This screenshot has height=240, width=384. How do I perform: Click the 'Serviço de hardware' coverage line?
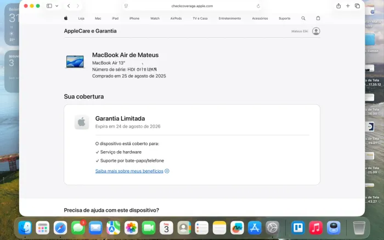[118, 152]
